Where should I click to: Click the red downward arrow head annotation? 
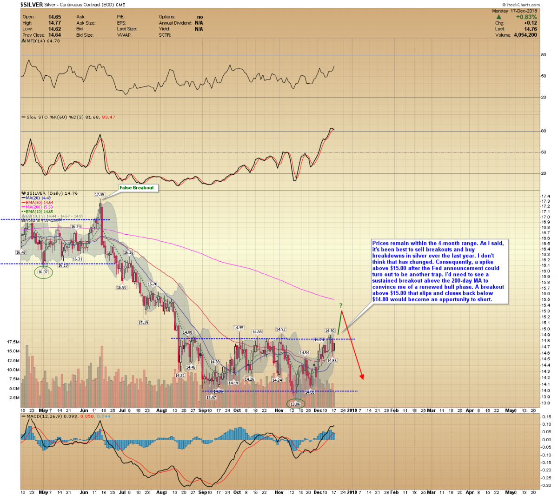pyautogui.click(x=362, y=377)
